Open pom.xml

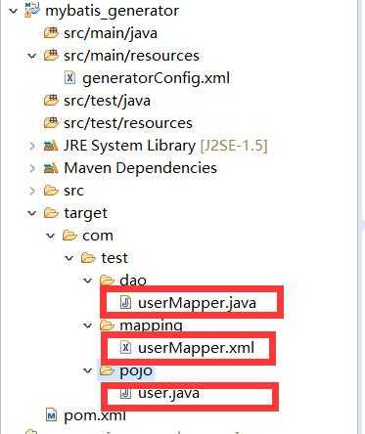(95, 415)
